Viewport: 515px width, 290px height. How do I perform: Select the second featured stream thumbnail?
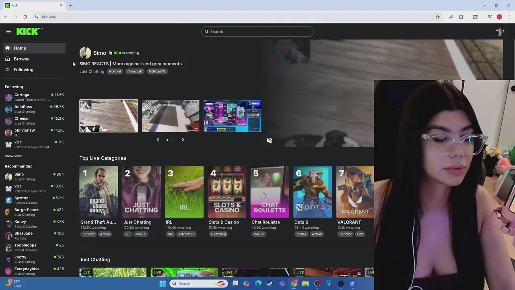171,116
